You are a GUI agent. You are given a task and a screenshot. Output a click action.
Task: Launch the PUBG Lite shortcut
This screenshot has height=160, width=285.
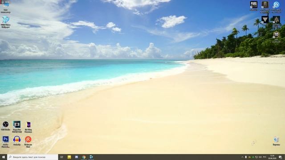[253, 6]
